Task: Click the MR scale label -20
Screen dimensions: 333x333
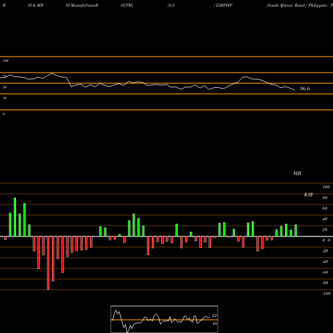Action: coord(325,251)
